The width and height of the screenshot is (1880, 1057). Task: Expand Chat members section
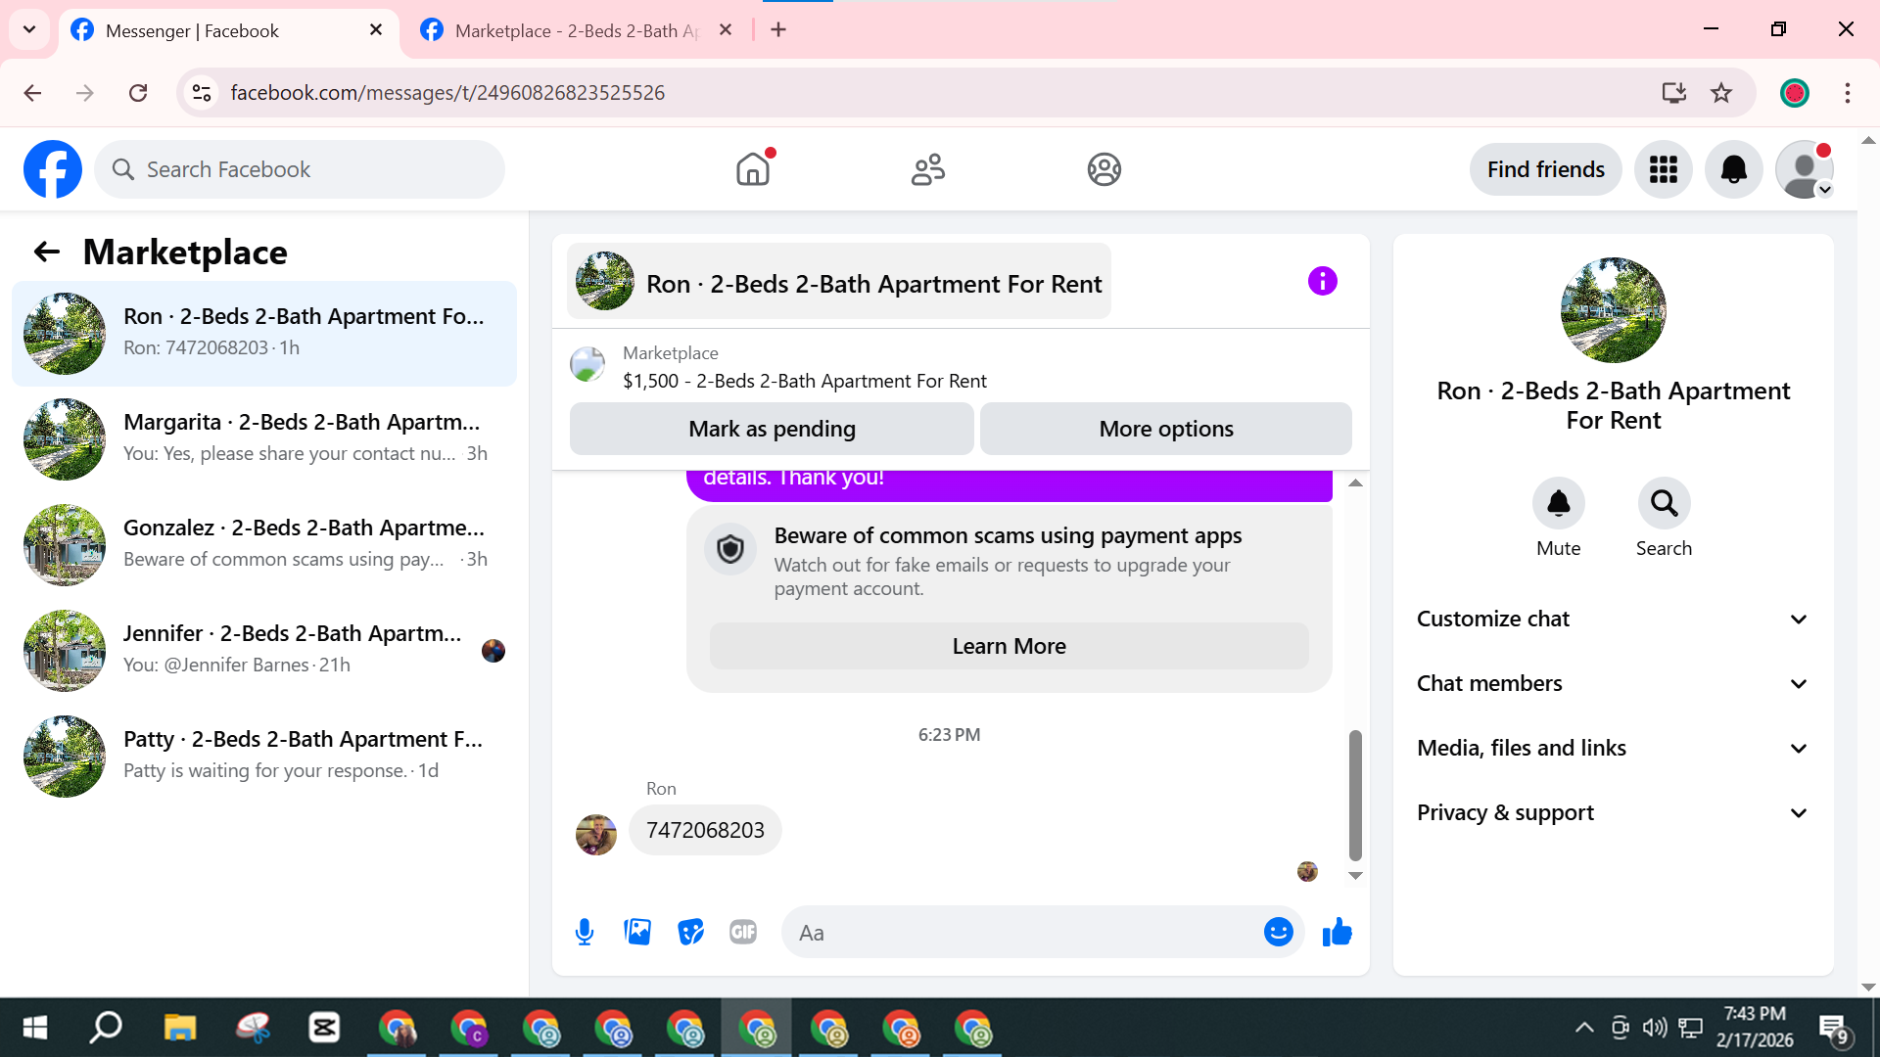pos(1613,683)
